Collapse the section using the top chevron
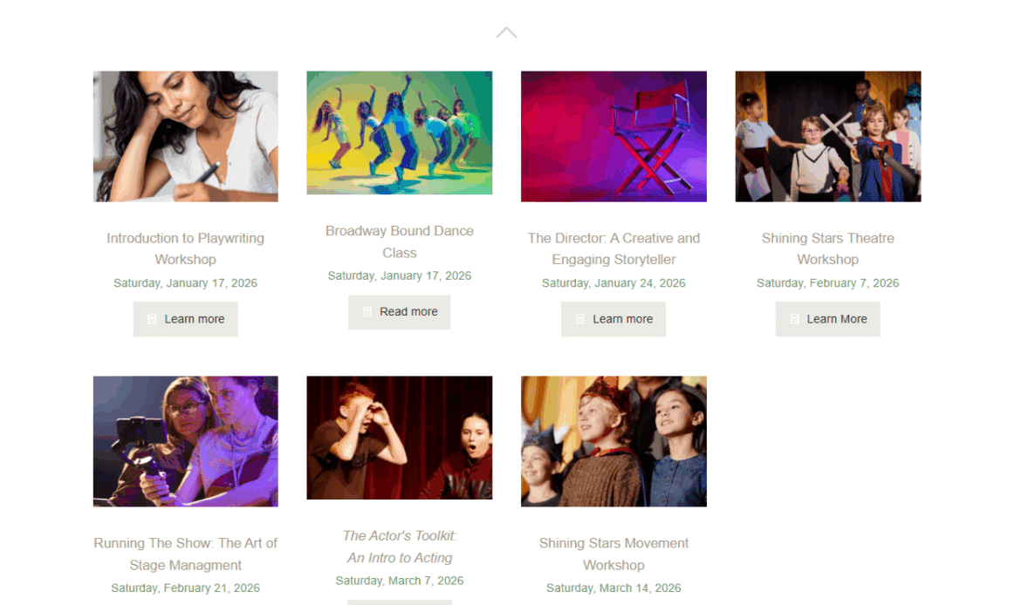Viewport: 1021px width, 605px height. pyautogui.click(x=507, y=32)
